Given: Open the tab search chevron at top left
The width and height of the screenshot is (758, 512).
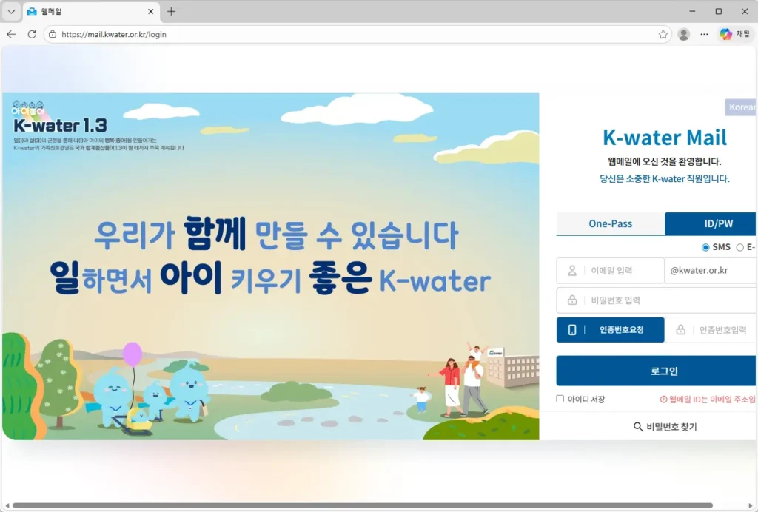Looking at the screenshot, I should point(10,11).
